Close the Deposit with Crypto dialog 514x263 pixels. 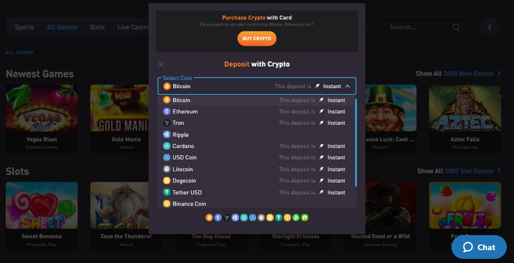click(x=161, y=64)
